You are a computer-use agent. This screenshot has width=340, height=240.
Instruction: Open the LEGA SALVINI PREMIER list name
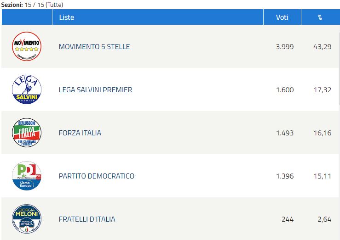pos(95,90)
